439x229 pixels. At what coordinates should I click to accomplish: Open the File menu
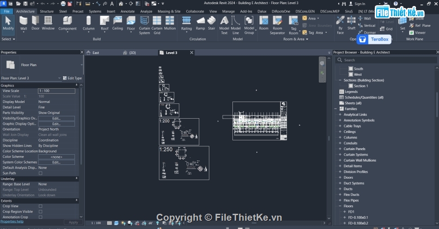[7, 12]
